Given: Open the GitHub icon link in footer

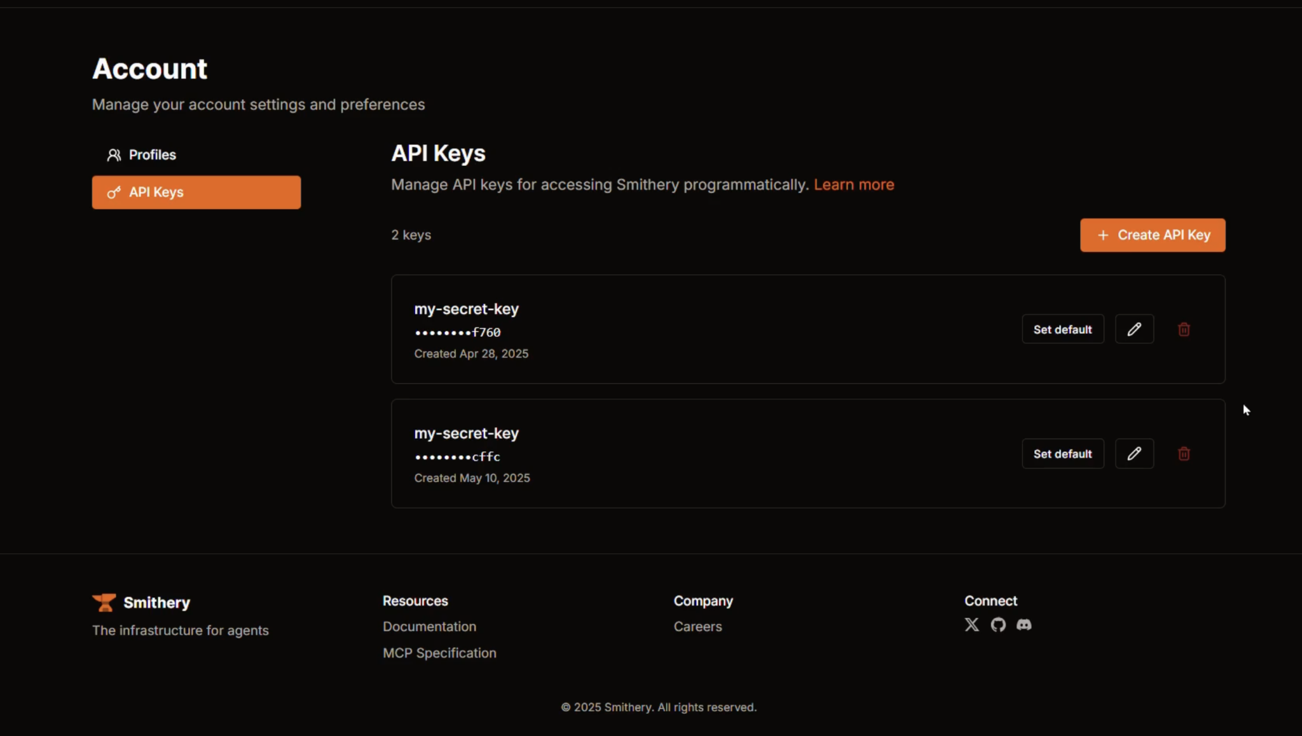Looking at the screenshot, I should tap(998, 625).
